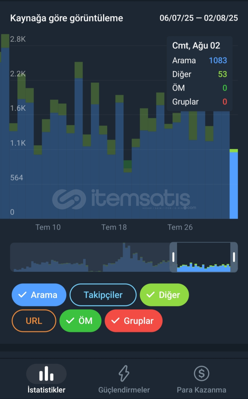Switch to the Para Kazanma tab label
Image resolution: width=248 pixels, height=399 pixels.
(x=201, y=390)
